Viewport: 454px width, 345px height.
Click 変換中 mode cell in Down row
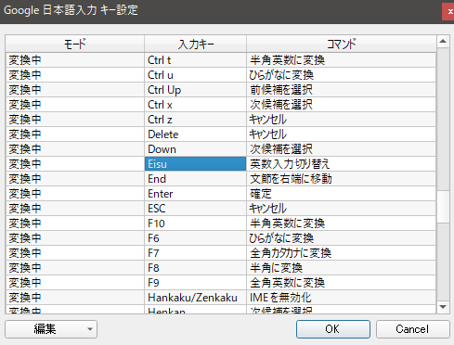(75, 149)
